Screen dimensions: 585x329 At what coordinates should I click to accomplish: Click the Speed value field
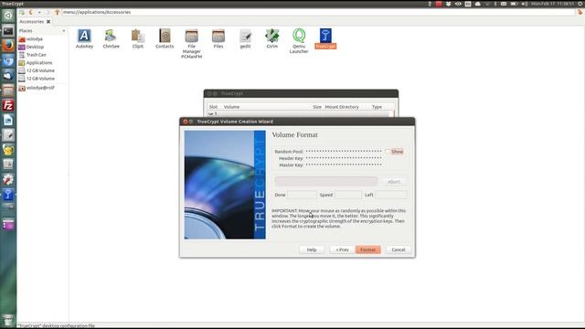[348, 195]
